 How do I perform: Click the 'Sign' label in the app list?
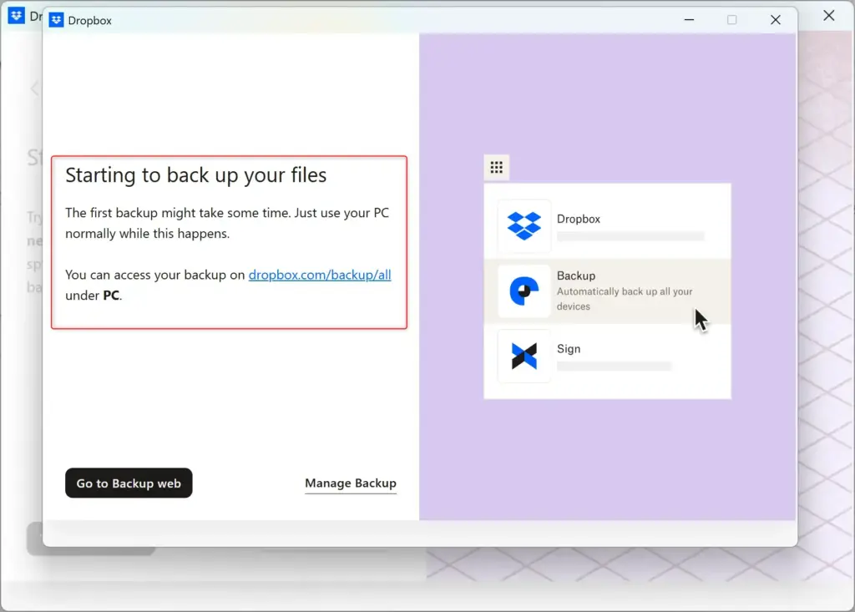[x=568, y=348]
